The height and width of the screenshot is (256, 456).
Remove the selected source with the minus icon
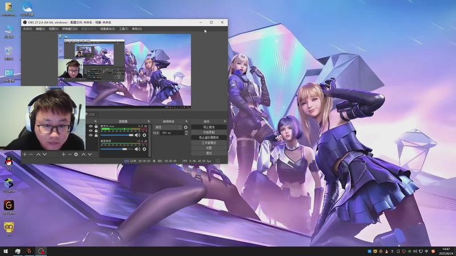click(x=70, y=154)
